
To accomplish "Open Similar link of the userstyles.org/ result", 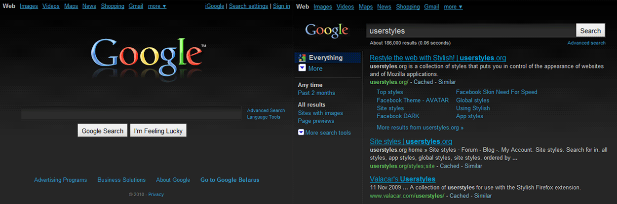I will coord(446,82).
